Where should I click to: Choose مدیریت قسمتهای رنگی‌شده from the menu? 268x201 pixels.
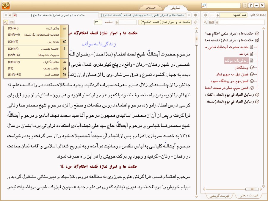point(36,35)
